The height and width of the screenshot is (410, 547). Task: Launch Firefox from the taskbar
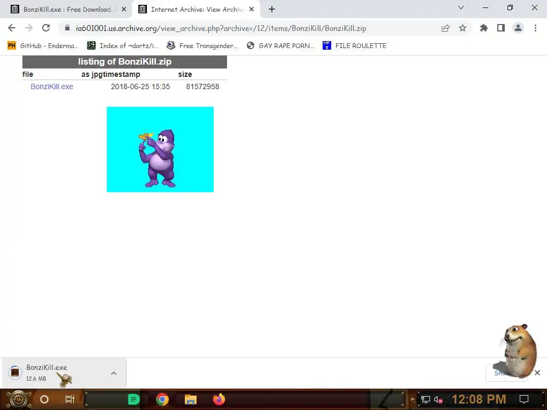(219, 399)
